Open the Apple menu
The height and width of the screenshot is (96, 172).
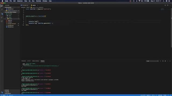(2, 1)
